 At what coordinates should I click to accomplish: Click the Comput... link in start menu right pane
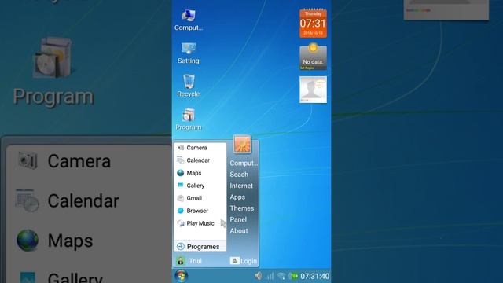pos(244,163)
